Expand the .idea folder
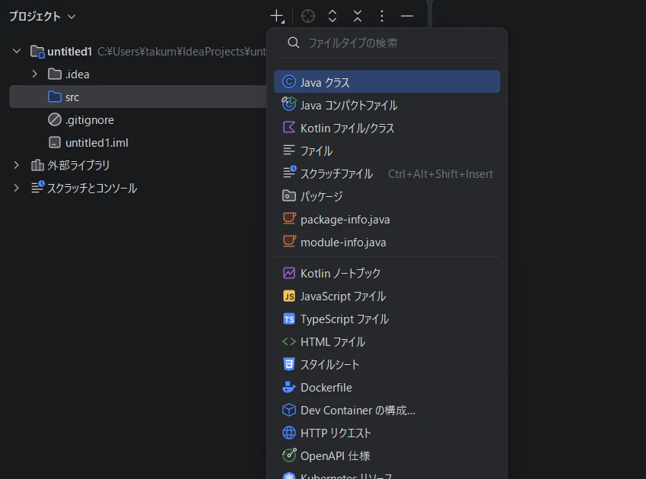This screenshot has width=646, height=479. click(x=34, y=74)
